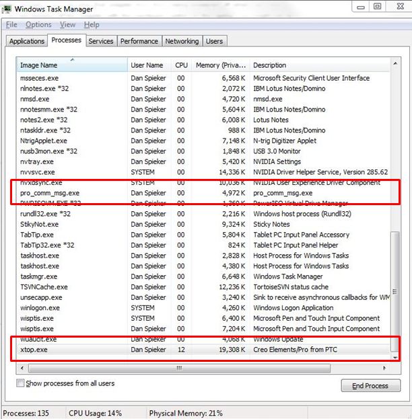This screenshot has width=412, height=419.
Task: Click the horizontal scrollbar right arrow
Action: (384, 368)
